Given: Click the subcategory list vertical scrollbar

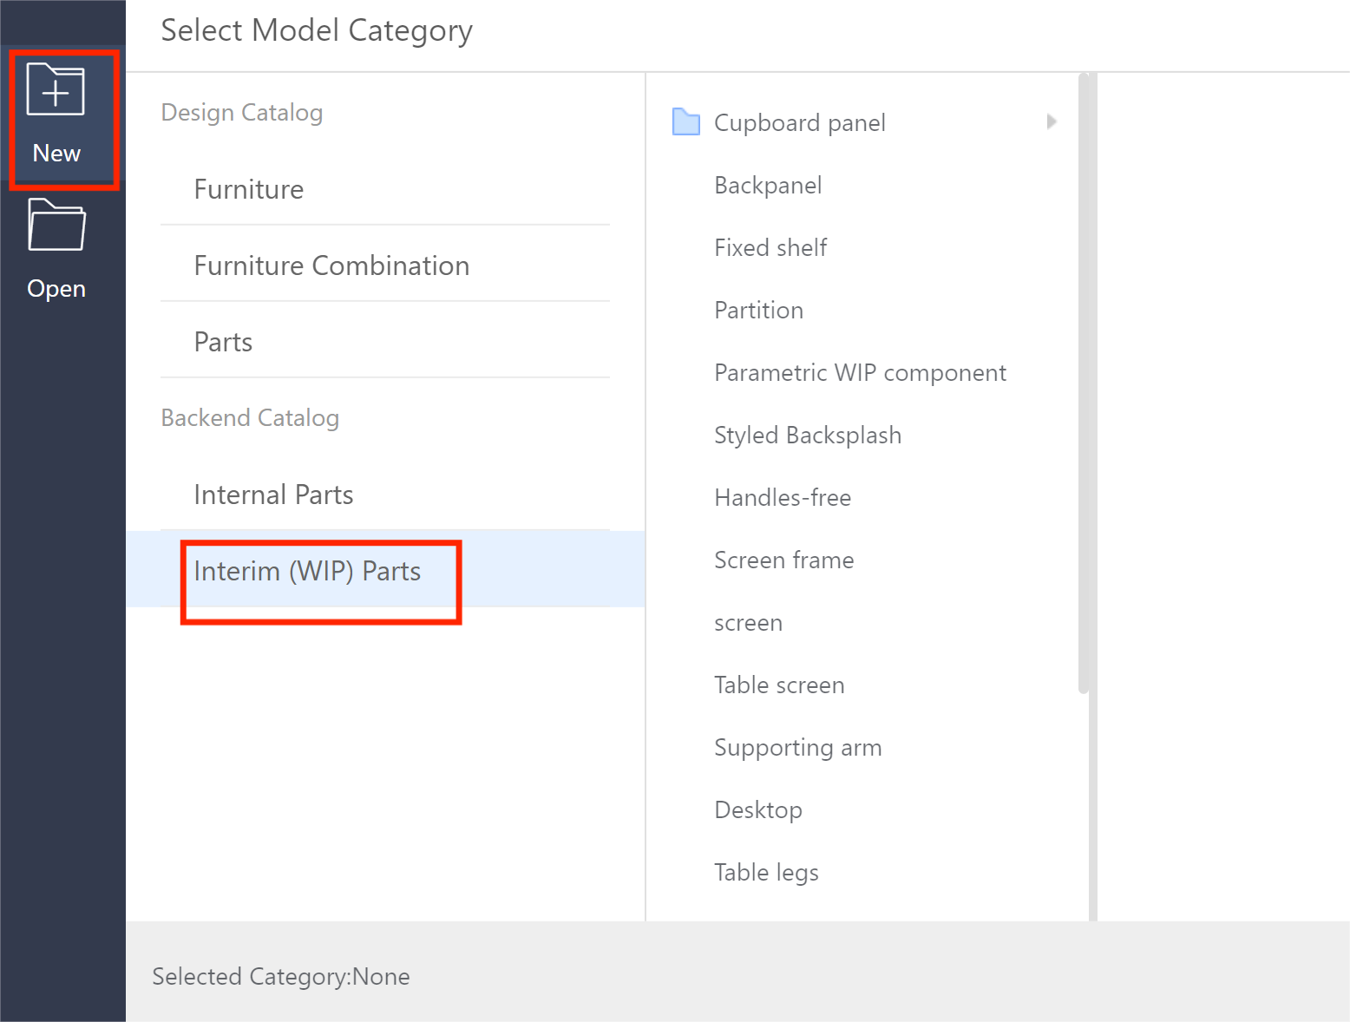Looking at the screenshot, I should pos(1083,382).
